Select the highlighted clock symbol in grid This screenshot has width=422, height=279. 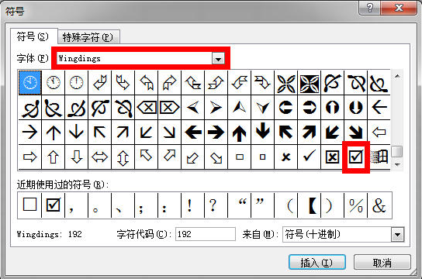click(x=30, y=83)
